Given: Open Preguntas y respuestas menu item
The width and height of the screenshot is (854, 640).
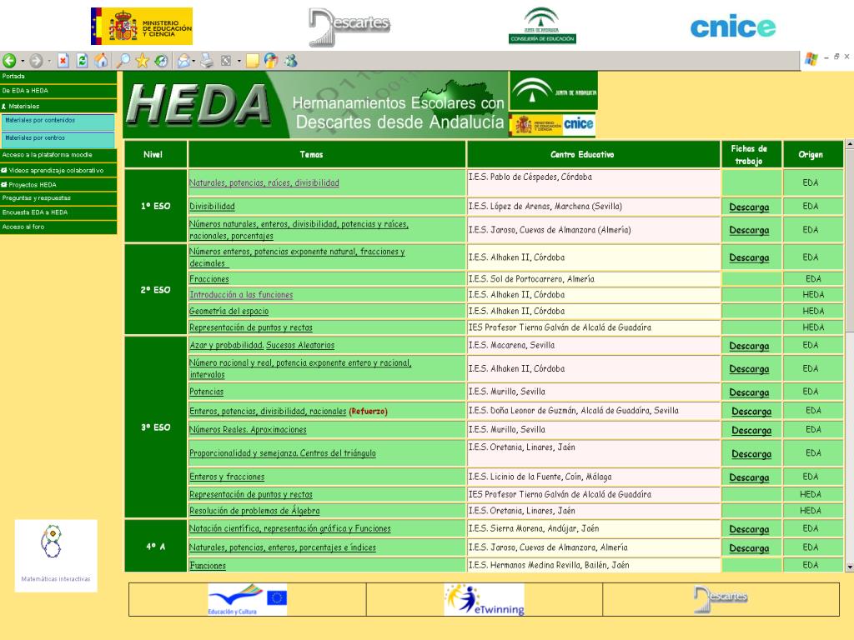Looking at the screenshot, I should (x=58, y=198).
